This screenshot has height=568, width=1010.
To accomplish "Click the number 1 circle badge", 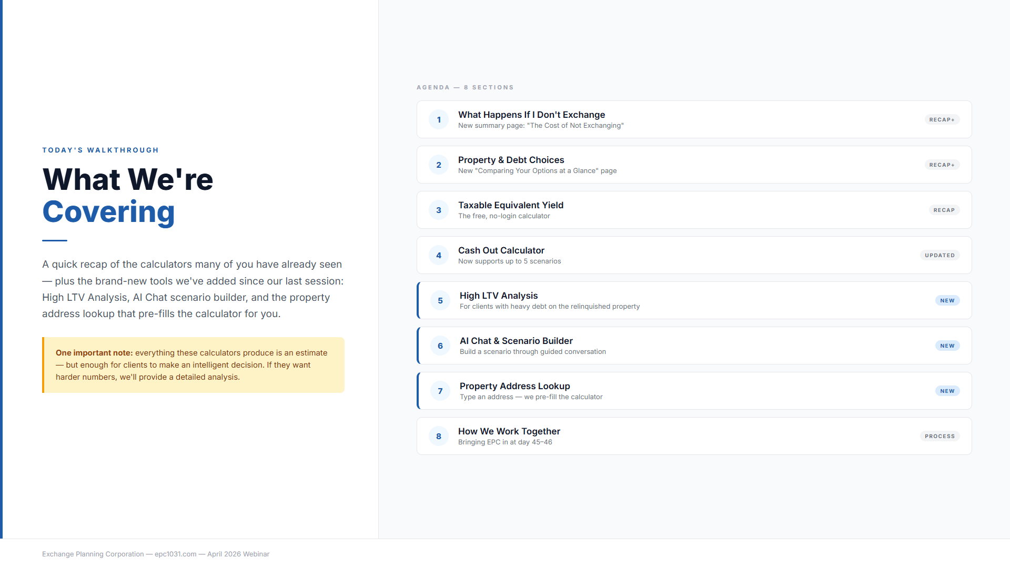I will point(439,119).
